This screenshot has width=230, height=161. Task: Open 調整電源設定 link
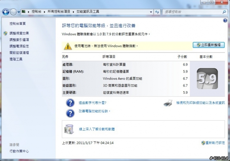coord(19,46)
